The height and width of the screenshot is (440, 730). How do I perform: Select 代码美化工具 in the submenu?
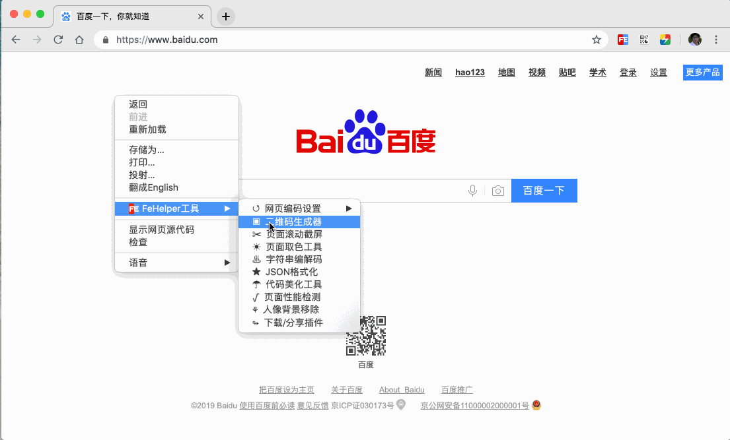(299, 284)
